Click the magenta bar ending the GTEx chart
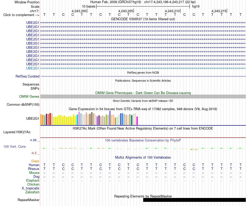This screenshot has width=246, height=206. pyautogui.click(x=137, y=121)
